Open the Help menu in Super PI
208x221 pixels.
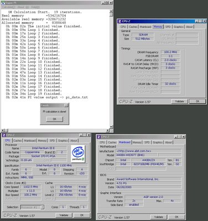35,7
